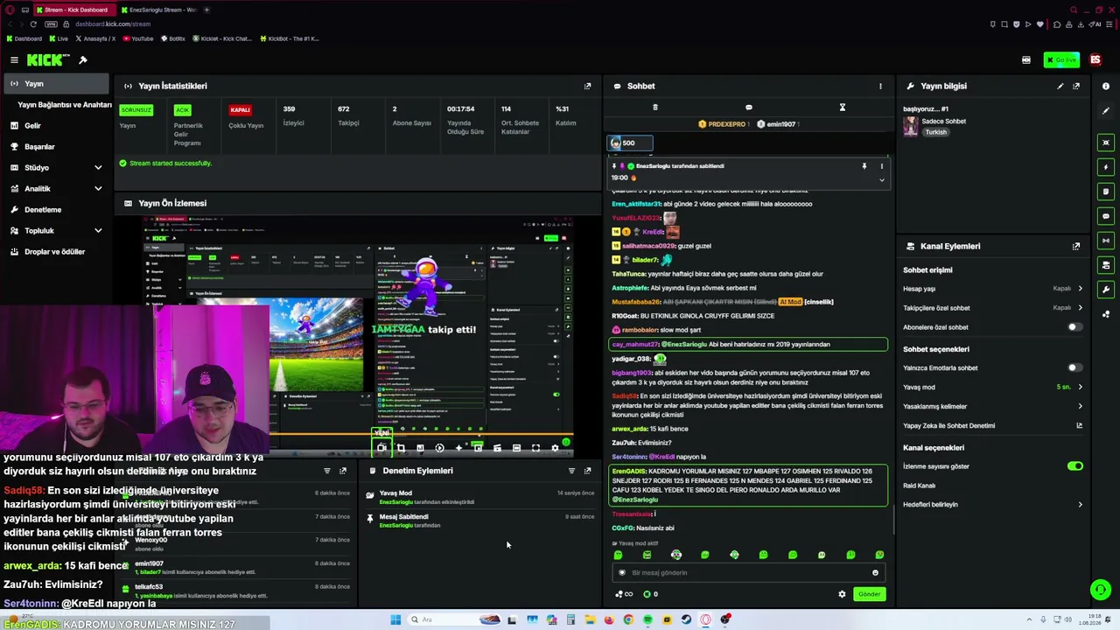Pop out the Yayın İstatistikleri panel
The width and height of the screenshot is (1120, 630).
[x=587, y=86]
